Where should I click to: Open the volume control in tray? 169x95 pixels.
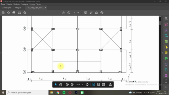pyautogui.click(x=153, y=93)
